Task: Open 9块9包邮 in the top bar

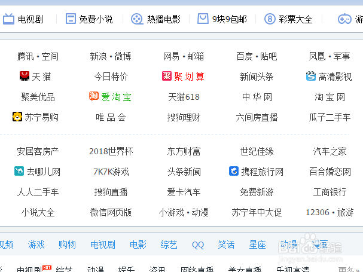Action: tap(230, 19)
